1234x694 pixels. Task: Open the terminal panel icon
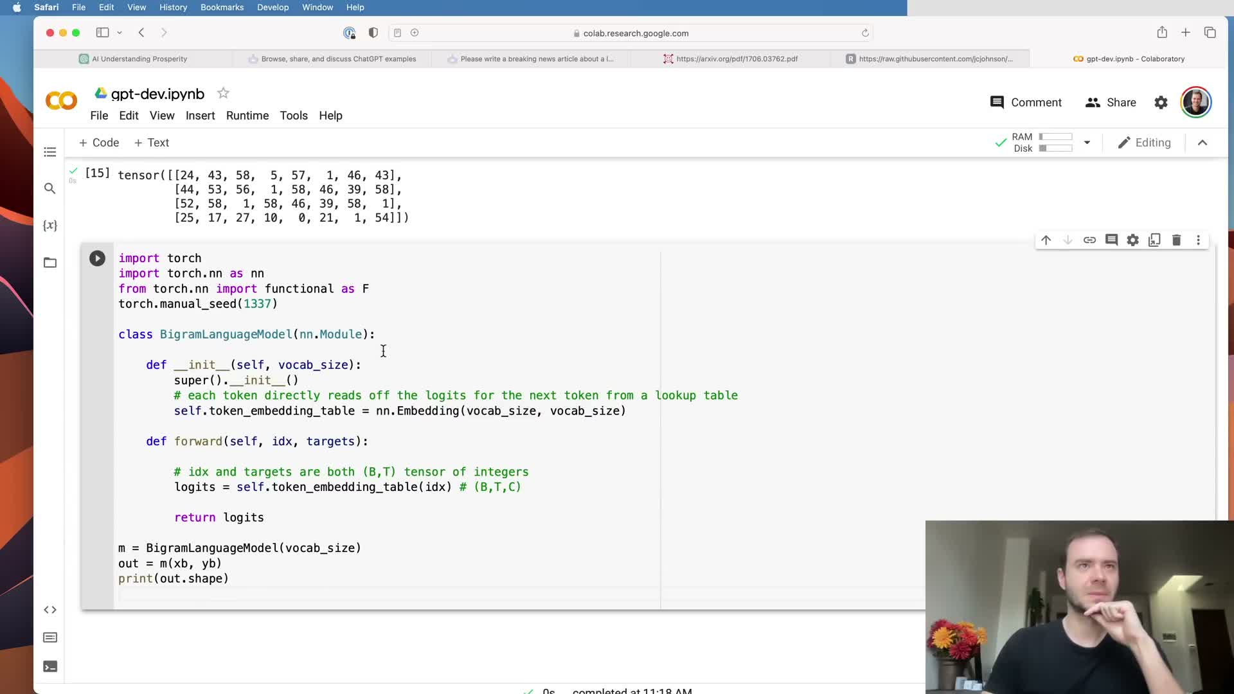click(50, 666)
